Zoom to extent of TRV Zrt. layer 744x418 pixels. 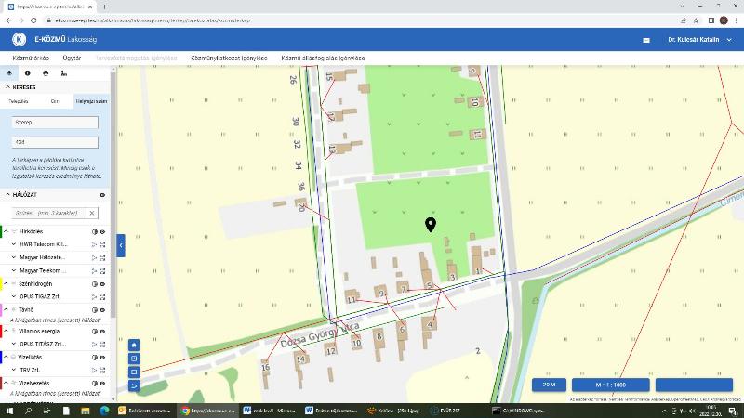[102, 370]
